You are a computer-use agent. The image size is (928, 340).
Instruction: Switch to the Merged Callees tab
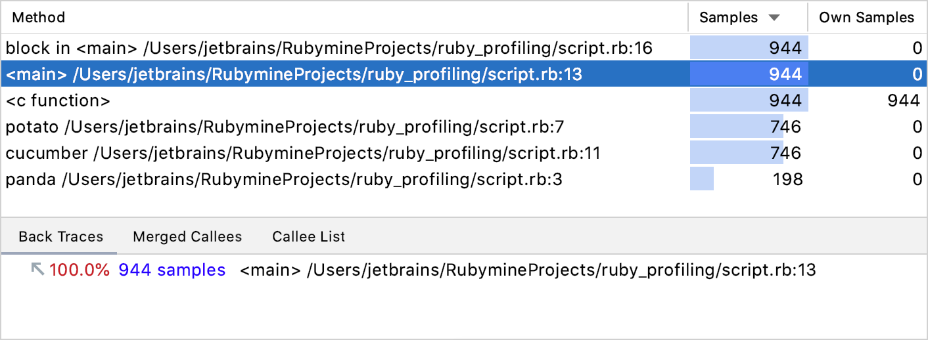[x=187, y=237]
